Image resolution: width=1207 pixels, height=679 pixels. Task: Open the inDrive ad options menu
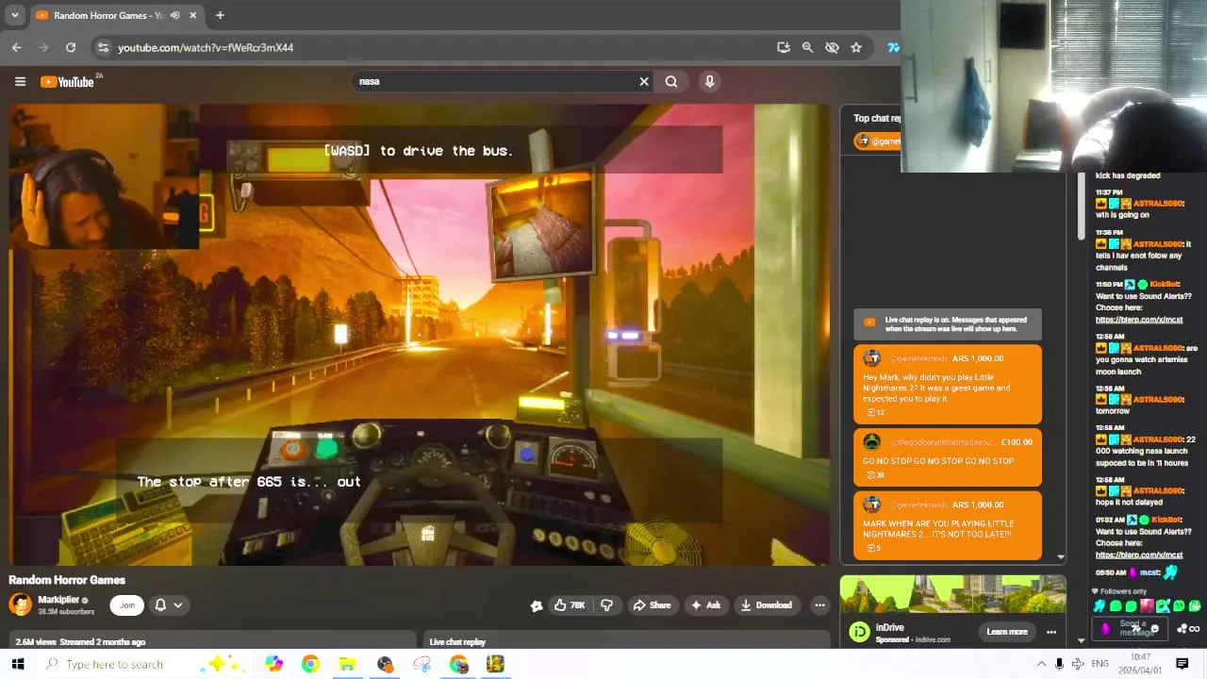point(1051,632)
